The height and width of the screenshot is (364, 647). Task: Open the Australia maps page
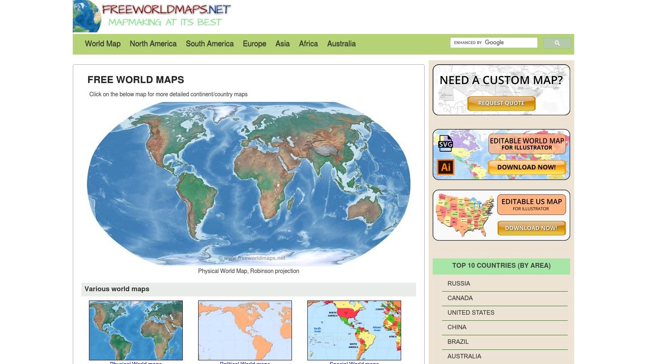[341, 44]
